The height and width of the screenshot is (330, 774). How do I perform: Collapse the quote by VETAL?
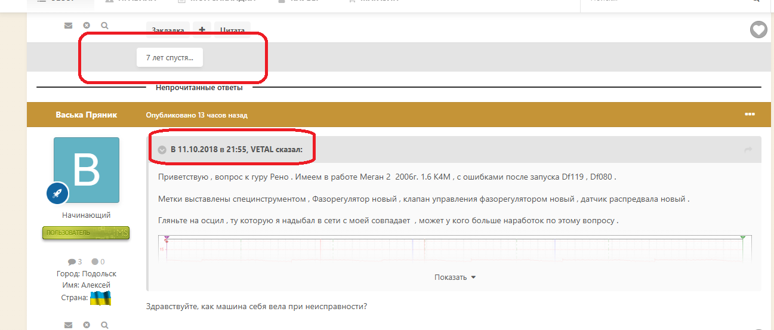(162, 150)
